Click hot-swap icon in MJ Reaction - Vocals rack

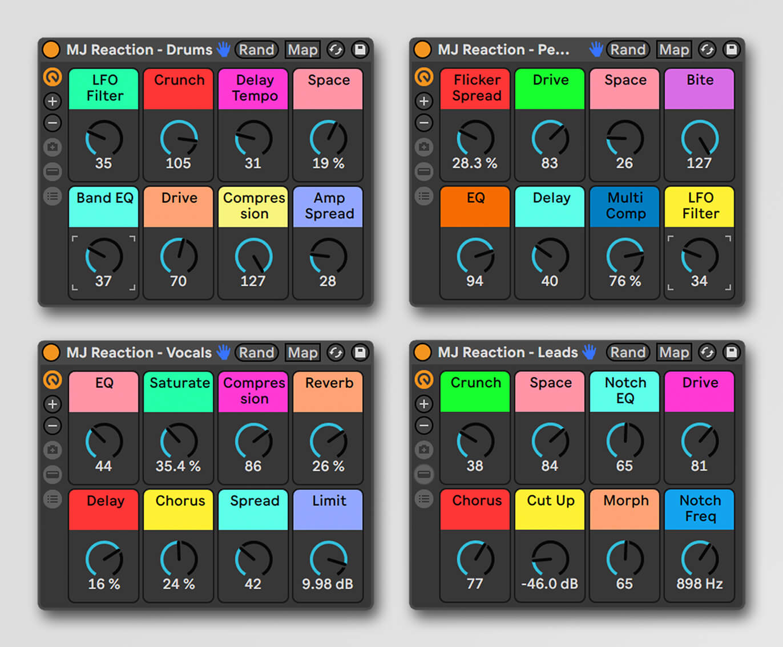point(336,353)
